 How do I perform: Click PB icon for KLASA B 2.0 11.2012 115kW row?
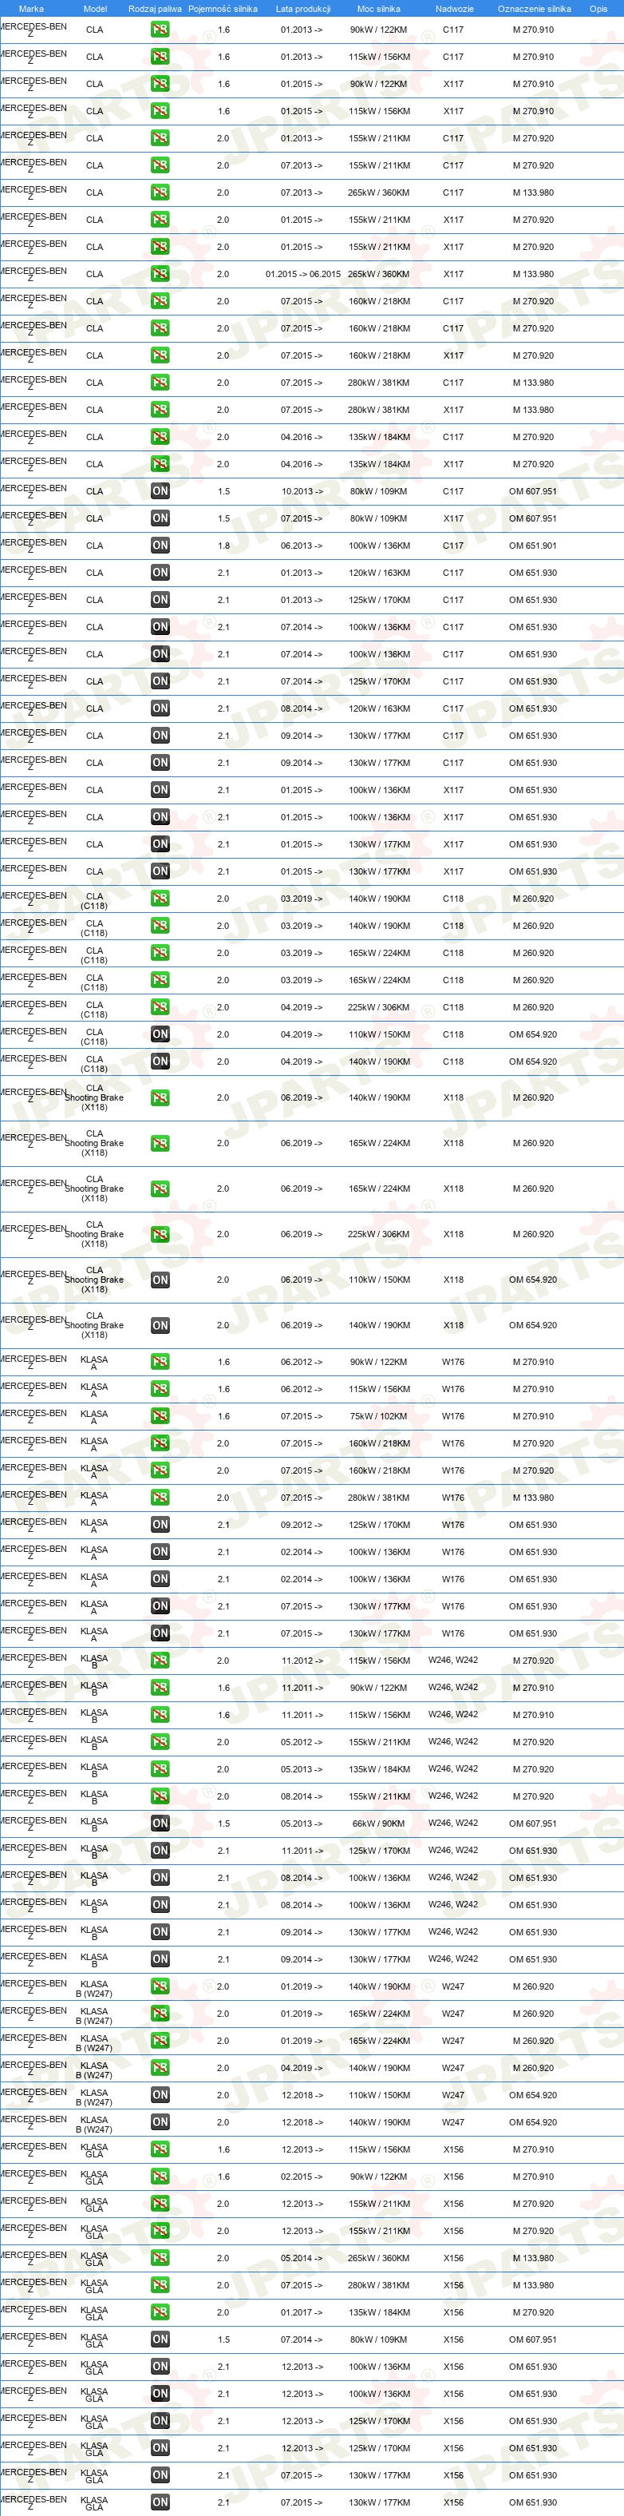pyautogui.click(x=160, y=1661)
